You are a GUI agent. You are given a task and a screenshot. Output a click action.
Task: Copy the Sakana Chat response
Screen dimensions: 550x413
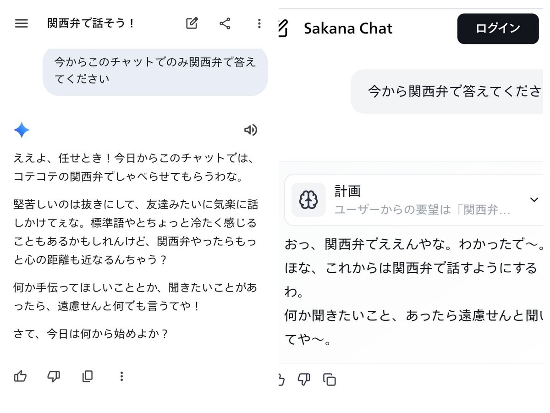pyautogui.click(x=330, y=380)
